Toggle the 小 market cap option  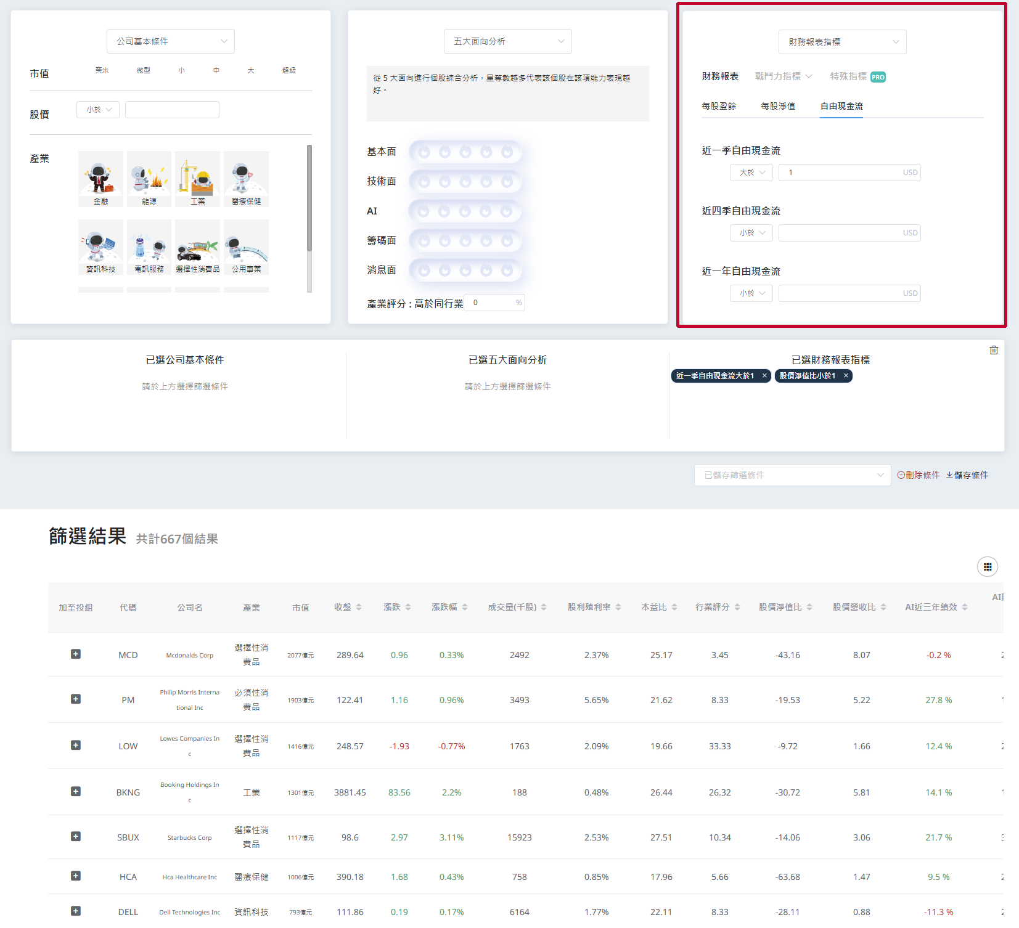point(181,70)
